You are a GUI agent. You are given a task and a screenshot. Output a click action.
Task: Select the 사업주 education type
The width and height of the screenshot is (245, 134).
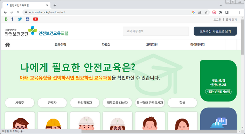[20, 103]
